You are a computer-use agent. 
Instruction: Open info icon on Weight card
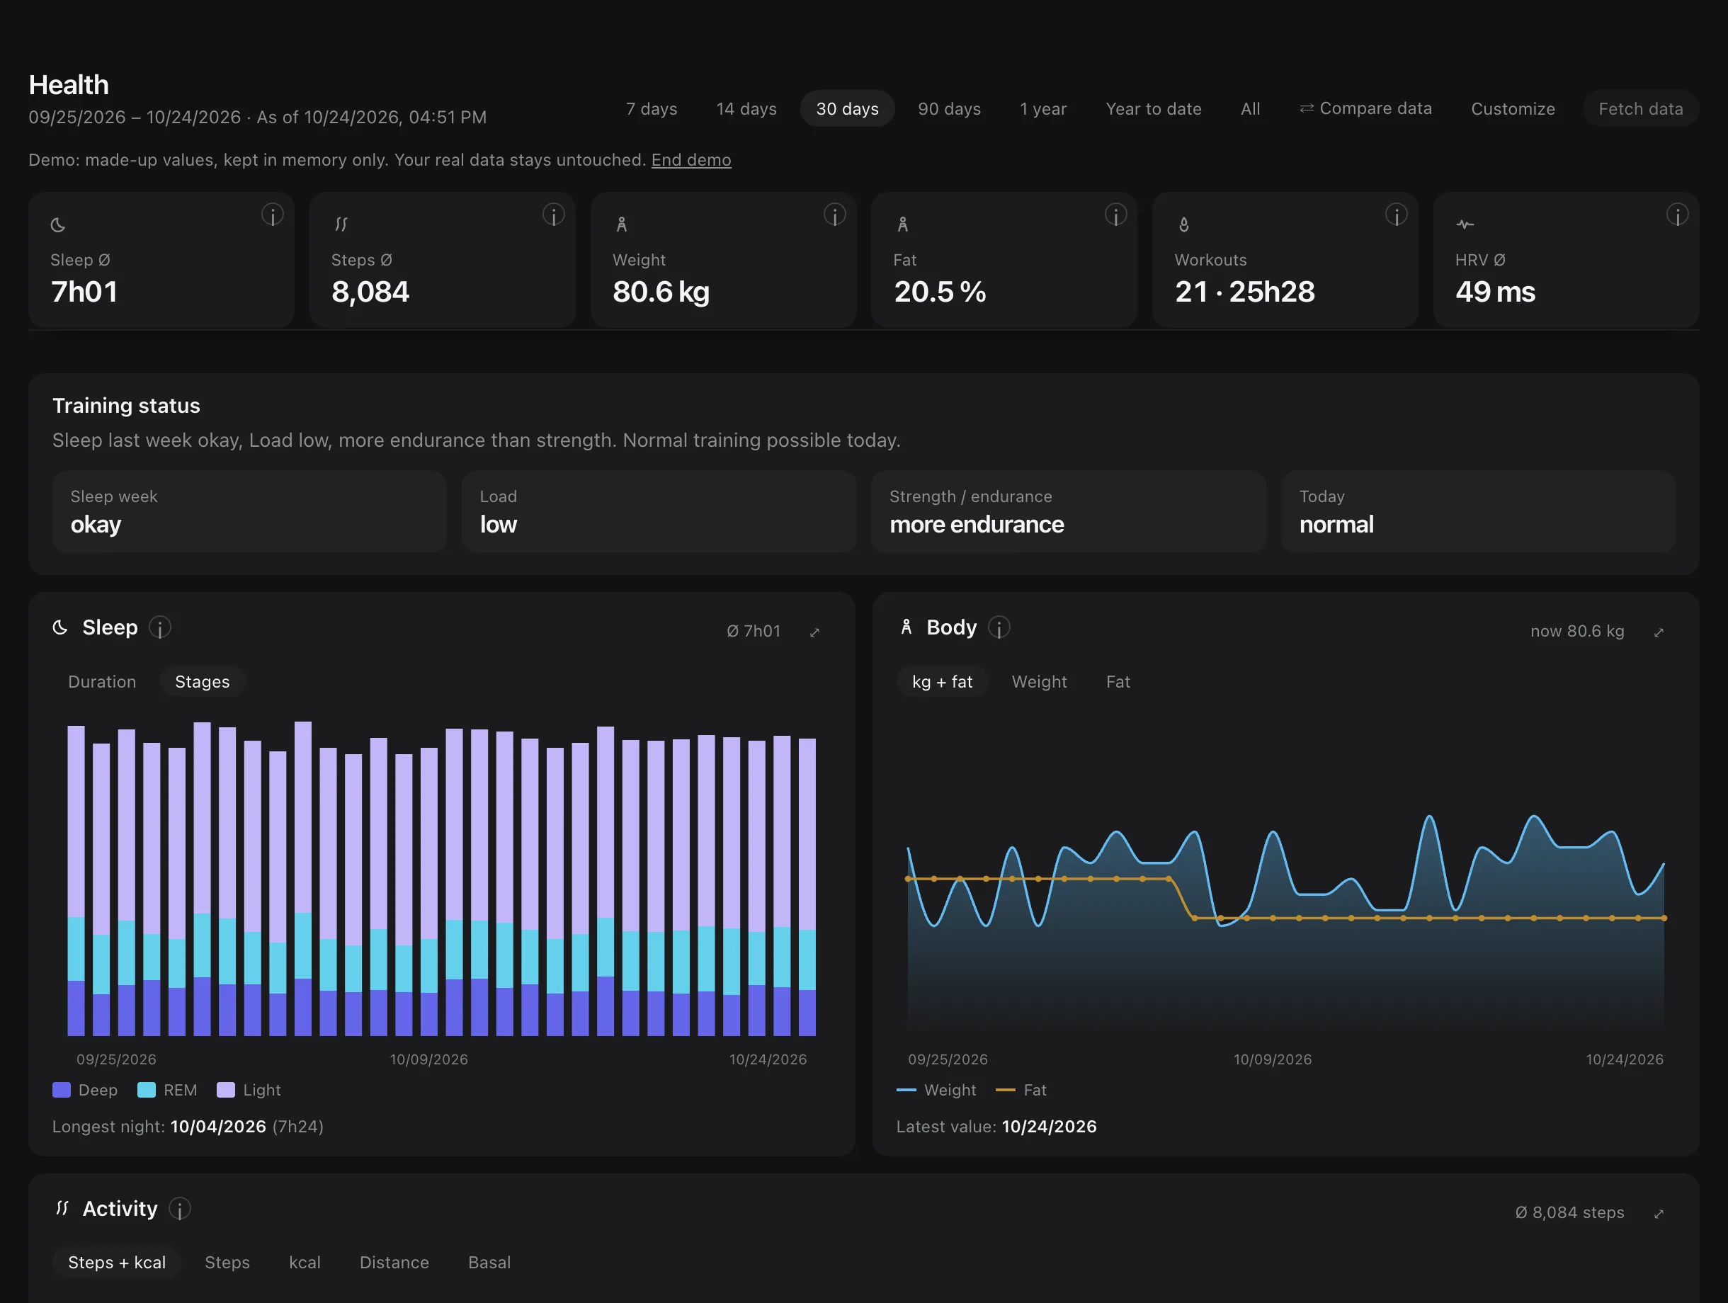click(x=834, y=215)
